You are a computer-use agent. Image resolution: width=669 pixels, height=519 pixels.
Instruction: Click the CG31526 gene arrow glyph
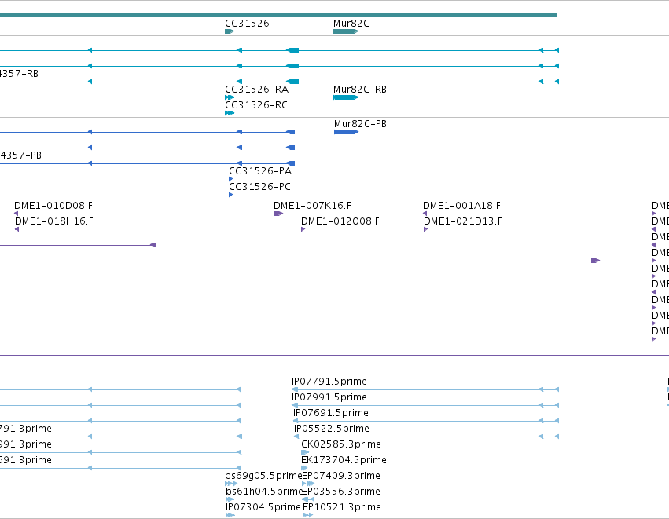pos(230,31)
